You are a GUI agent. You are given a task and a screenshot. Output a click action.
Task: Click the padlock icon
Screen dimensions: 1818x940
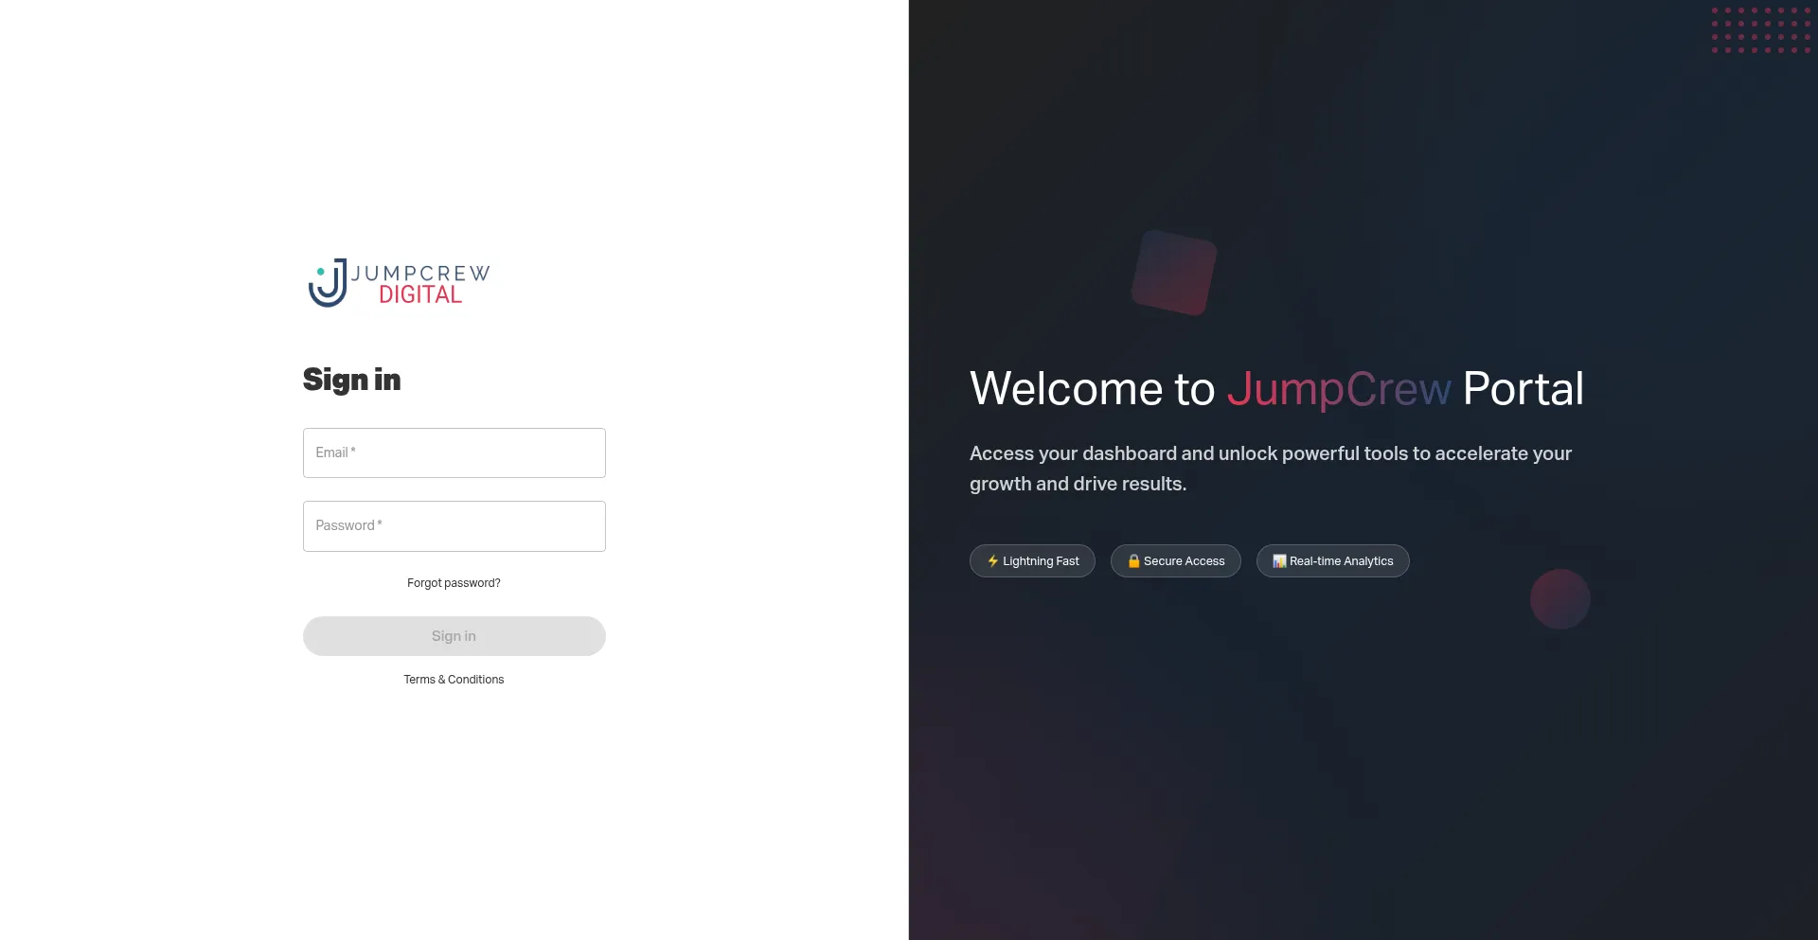1134,561
